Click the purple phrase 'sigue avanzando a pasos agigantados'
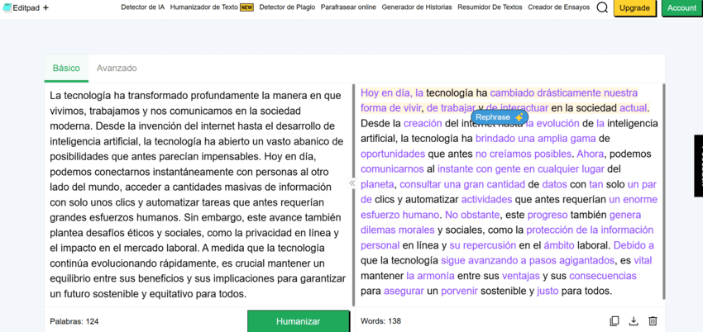Image resolution: width=703 pixels, height=332 pixels. [x=528, y=260]
